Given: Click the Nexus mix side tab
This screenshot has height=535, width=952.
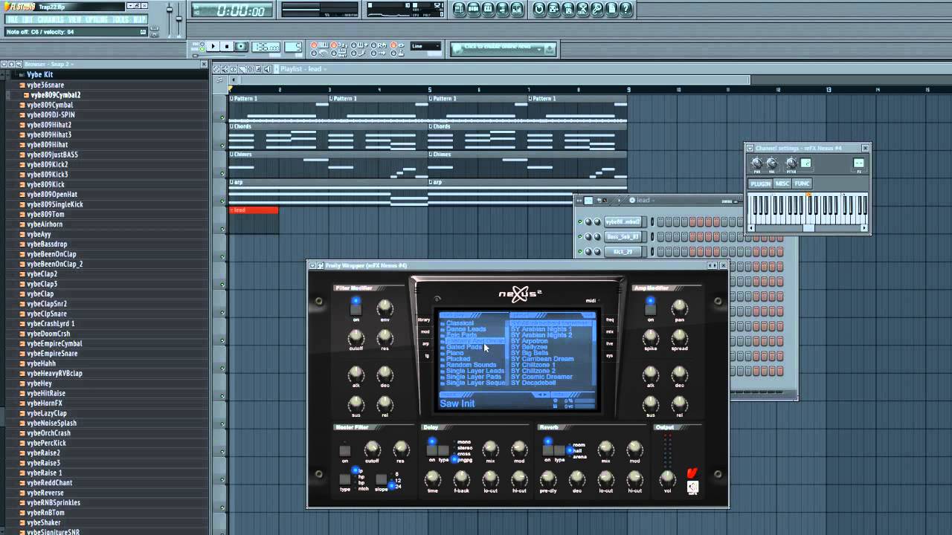Looking at the screenshot, I should point(610,331).
